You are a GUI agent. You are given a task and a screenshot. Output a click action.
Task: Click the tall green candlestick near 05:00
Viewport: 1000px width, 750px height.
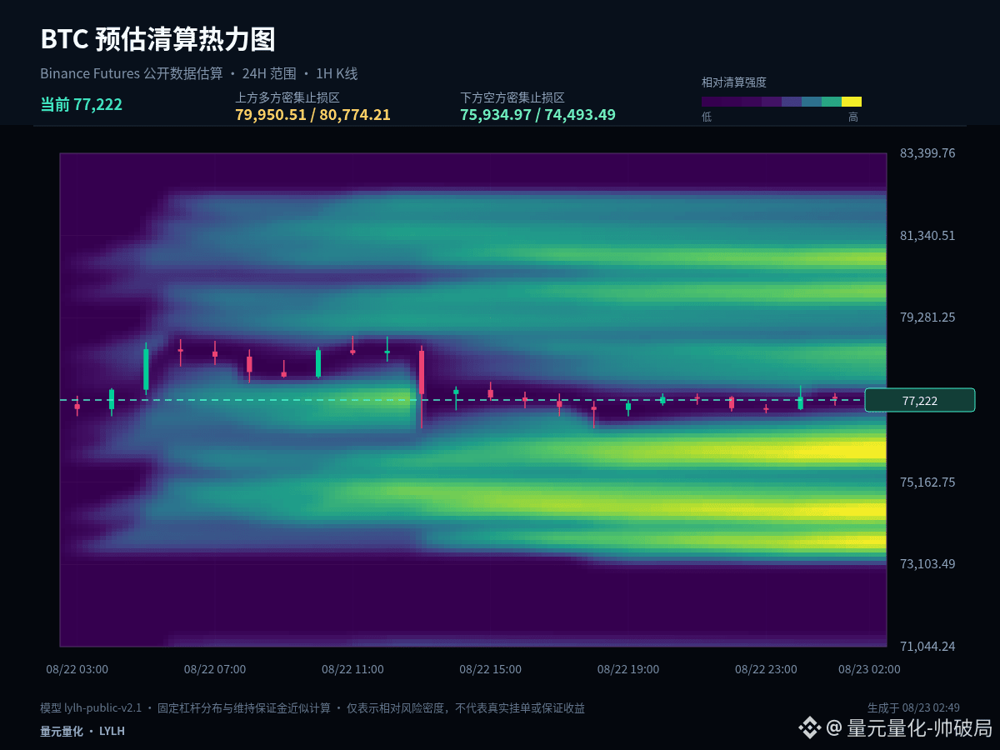point(146,368)
